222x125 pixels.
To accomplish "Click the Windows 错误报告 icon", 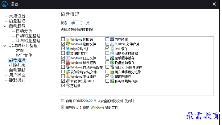I will [x=68, y=62].
